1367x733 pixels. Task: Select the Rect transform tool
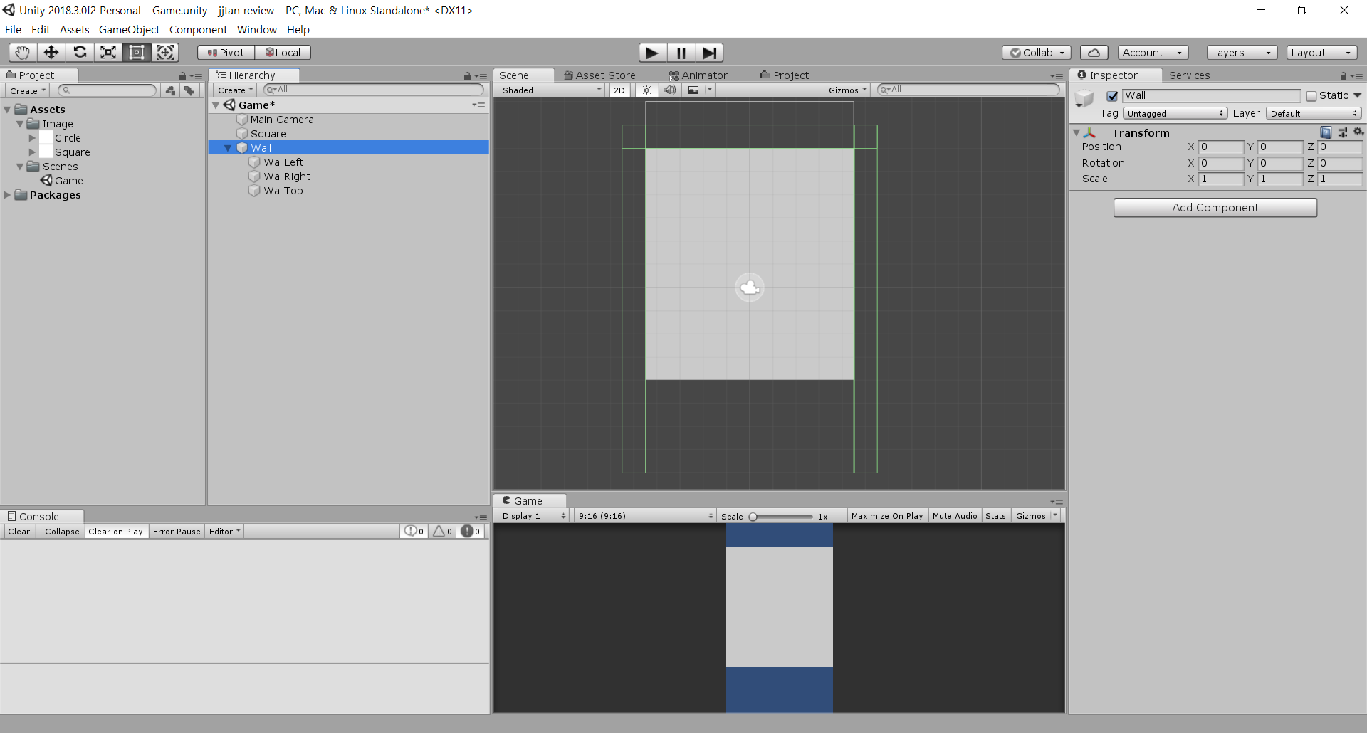tap(137, 52)
